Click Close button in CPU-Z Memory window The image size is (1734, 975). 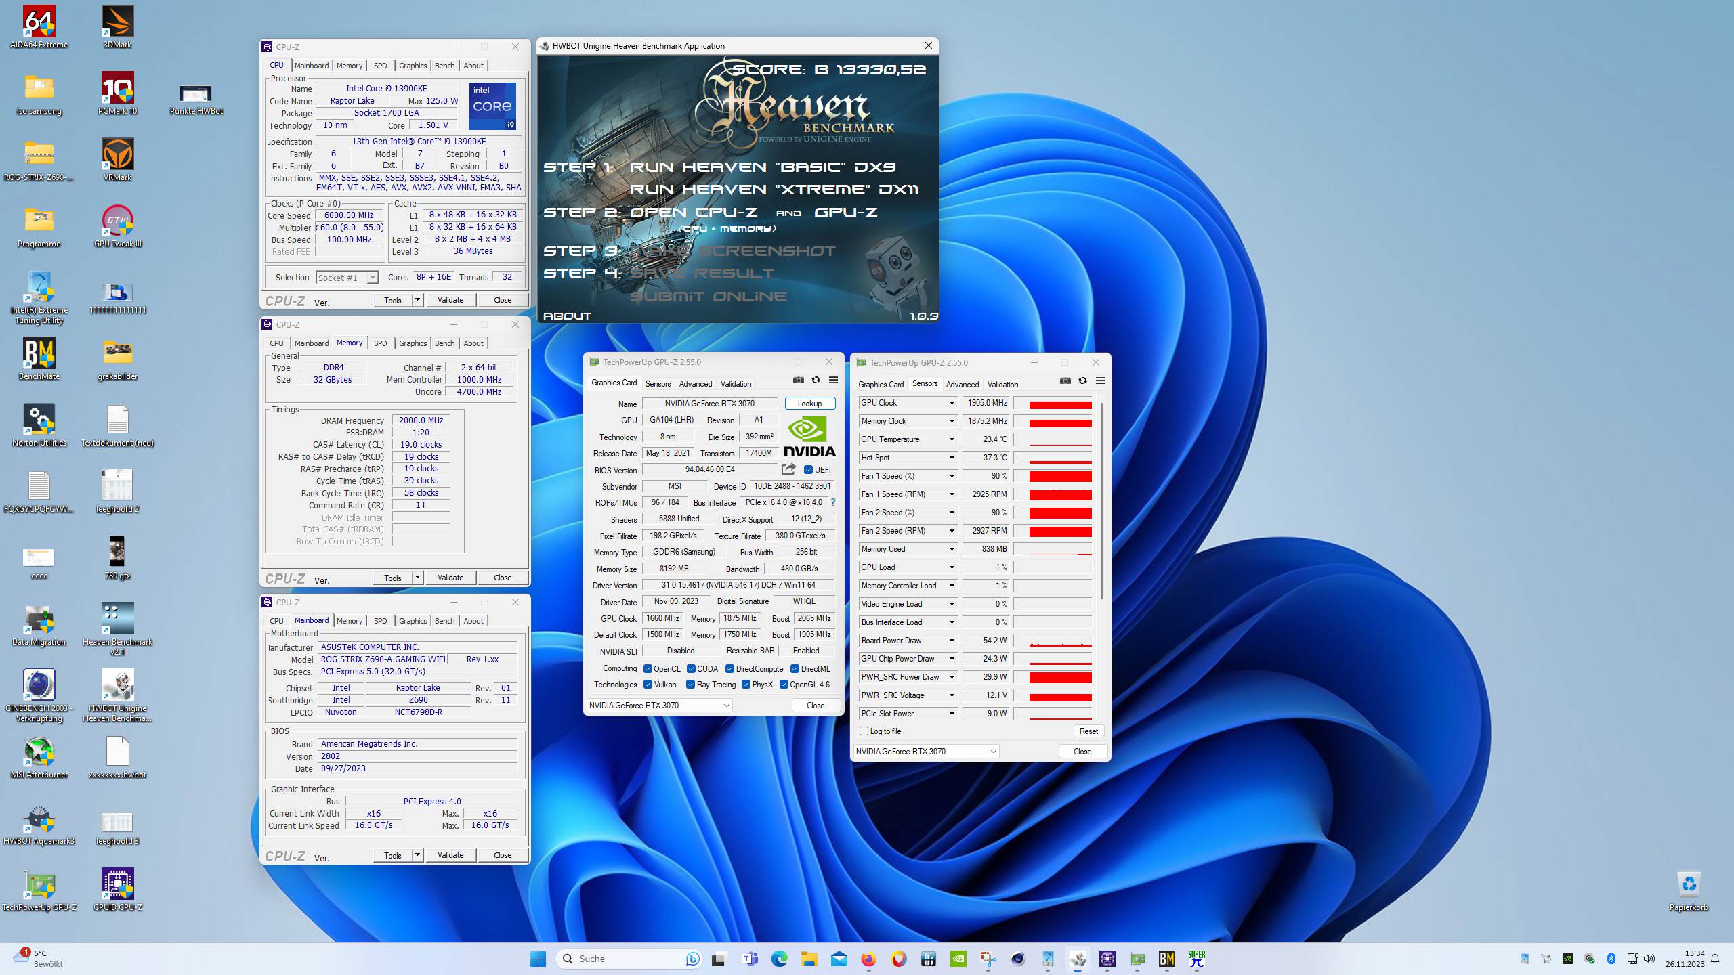pos(503,578)
